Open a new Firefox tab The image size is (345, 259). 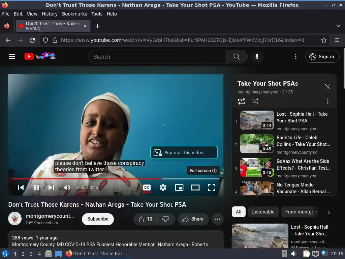point(97,26)
